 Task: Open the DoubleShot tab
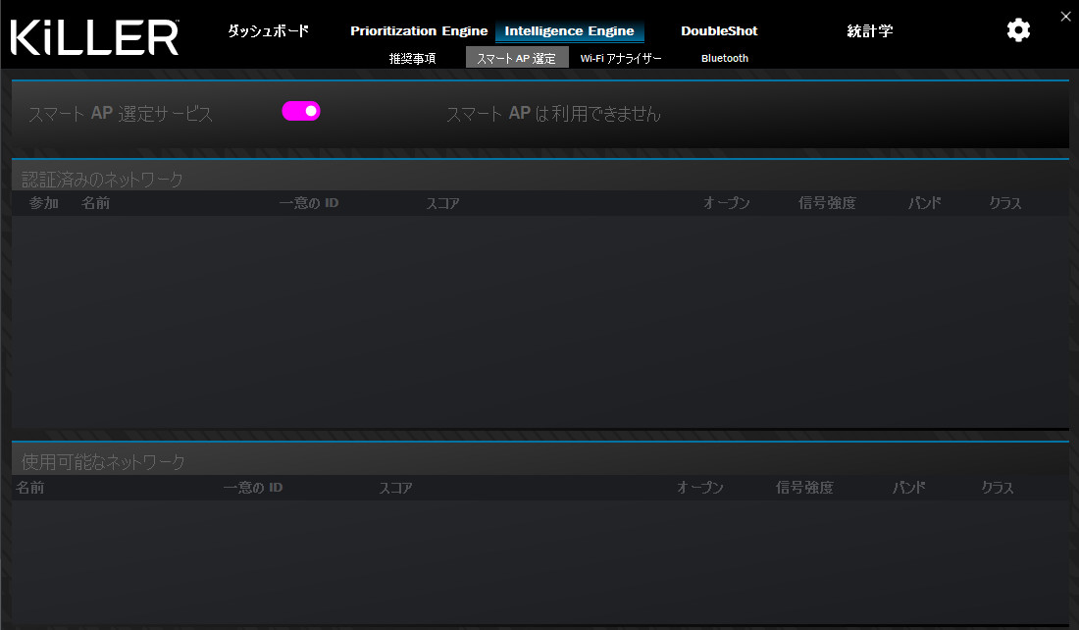click(x=719, y=31)
